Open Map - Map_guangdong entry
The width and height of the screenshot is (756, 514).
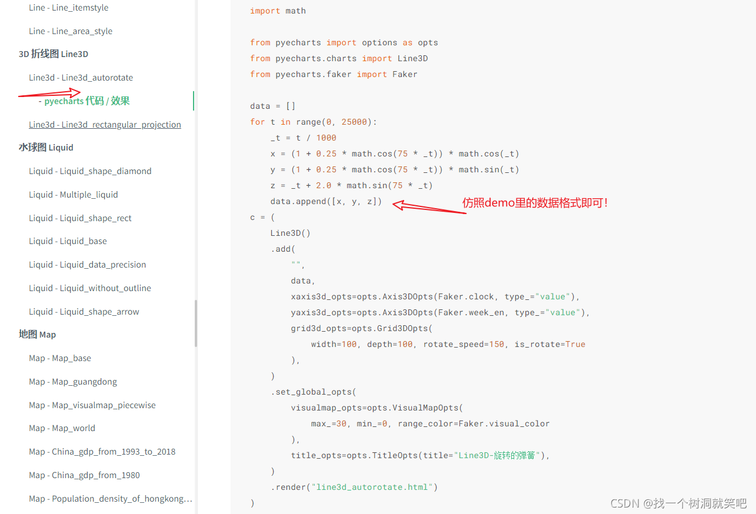pyautogui.click(x=73, y=382)
